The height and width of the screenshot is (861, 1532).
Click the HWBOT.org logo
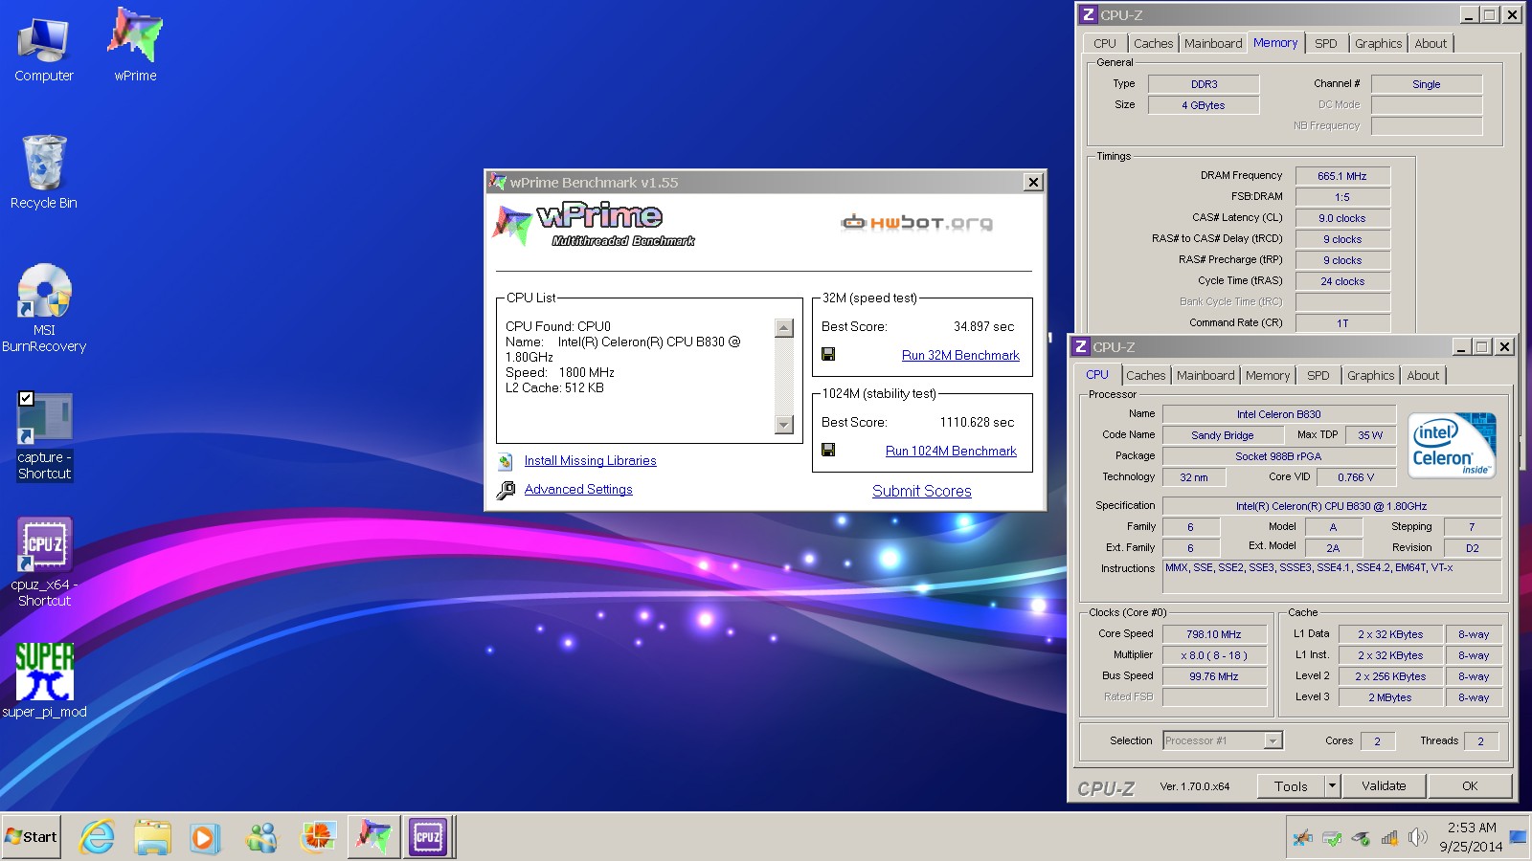pos(916,223)
